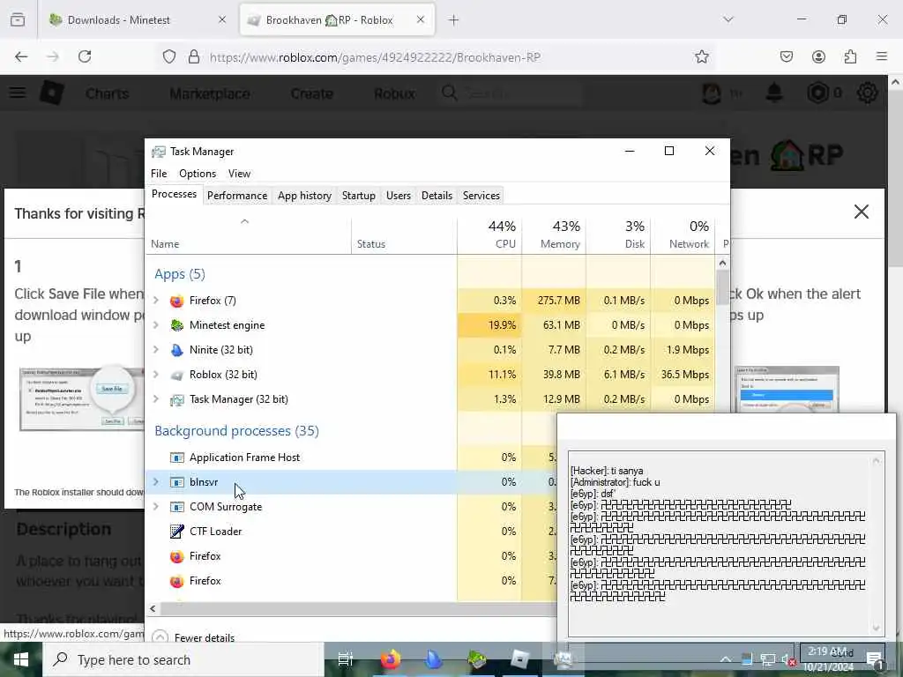Viewport: 903px width, 677px height.
Task: Click the Ninite (32 bit) process icon
Action: coord(176,350)
